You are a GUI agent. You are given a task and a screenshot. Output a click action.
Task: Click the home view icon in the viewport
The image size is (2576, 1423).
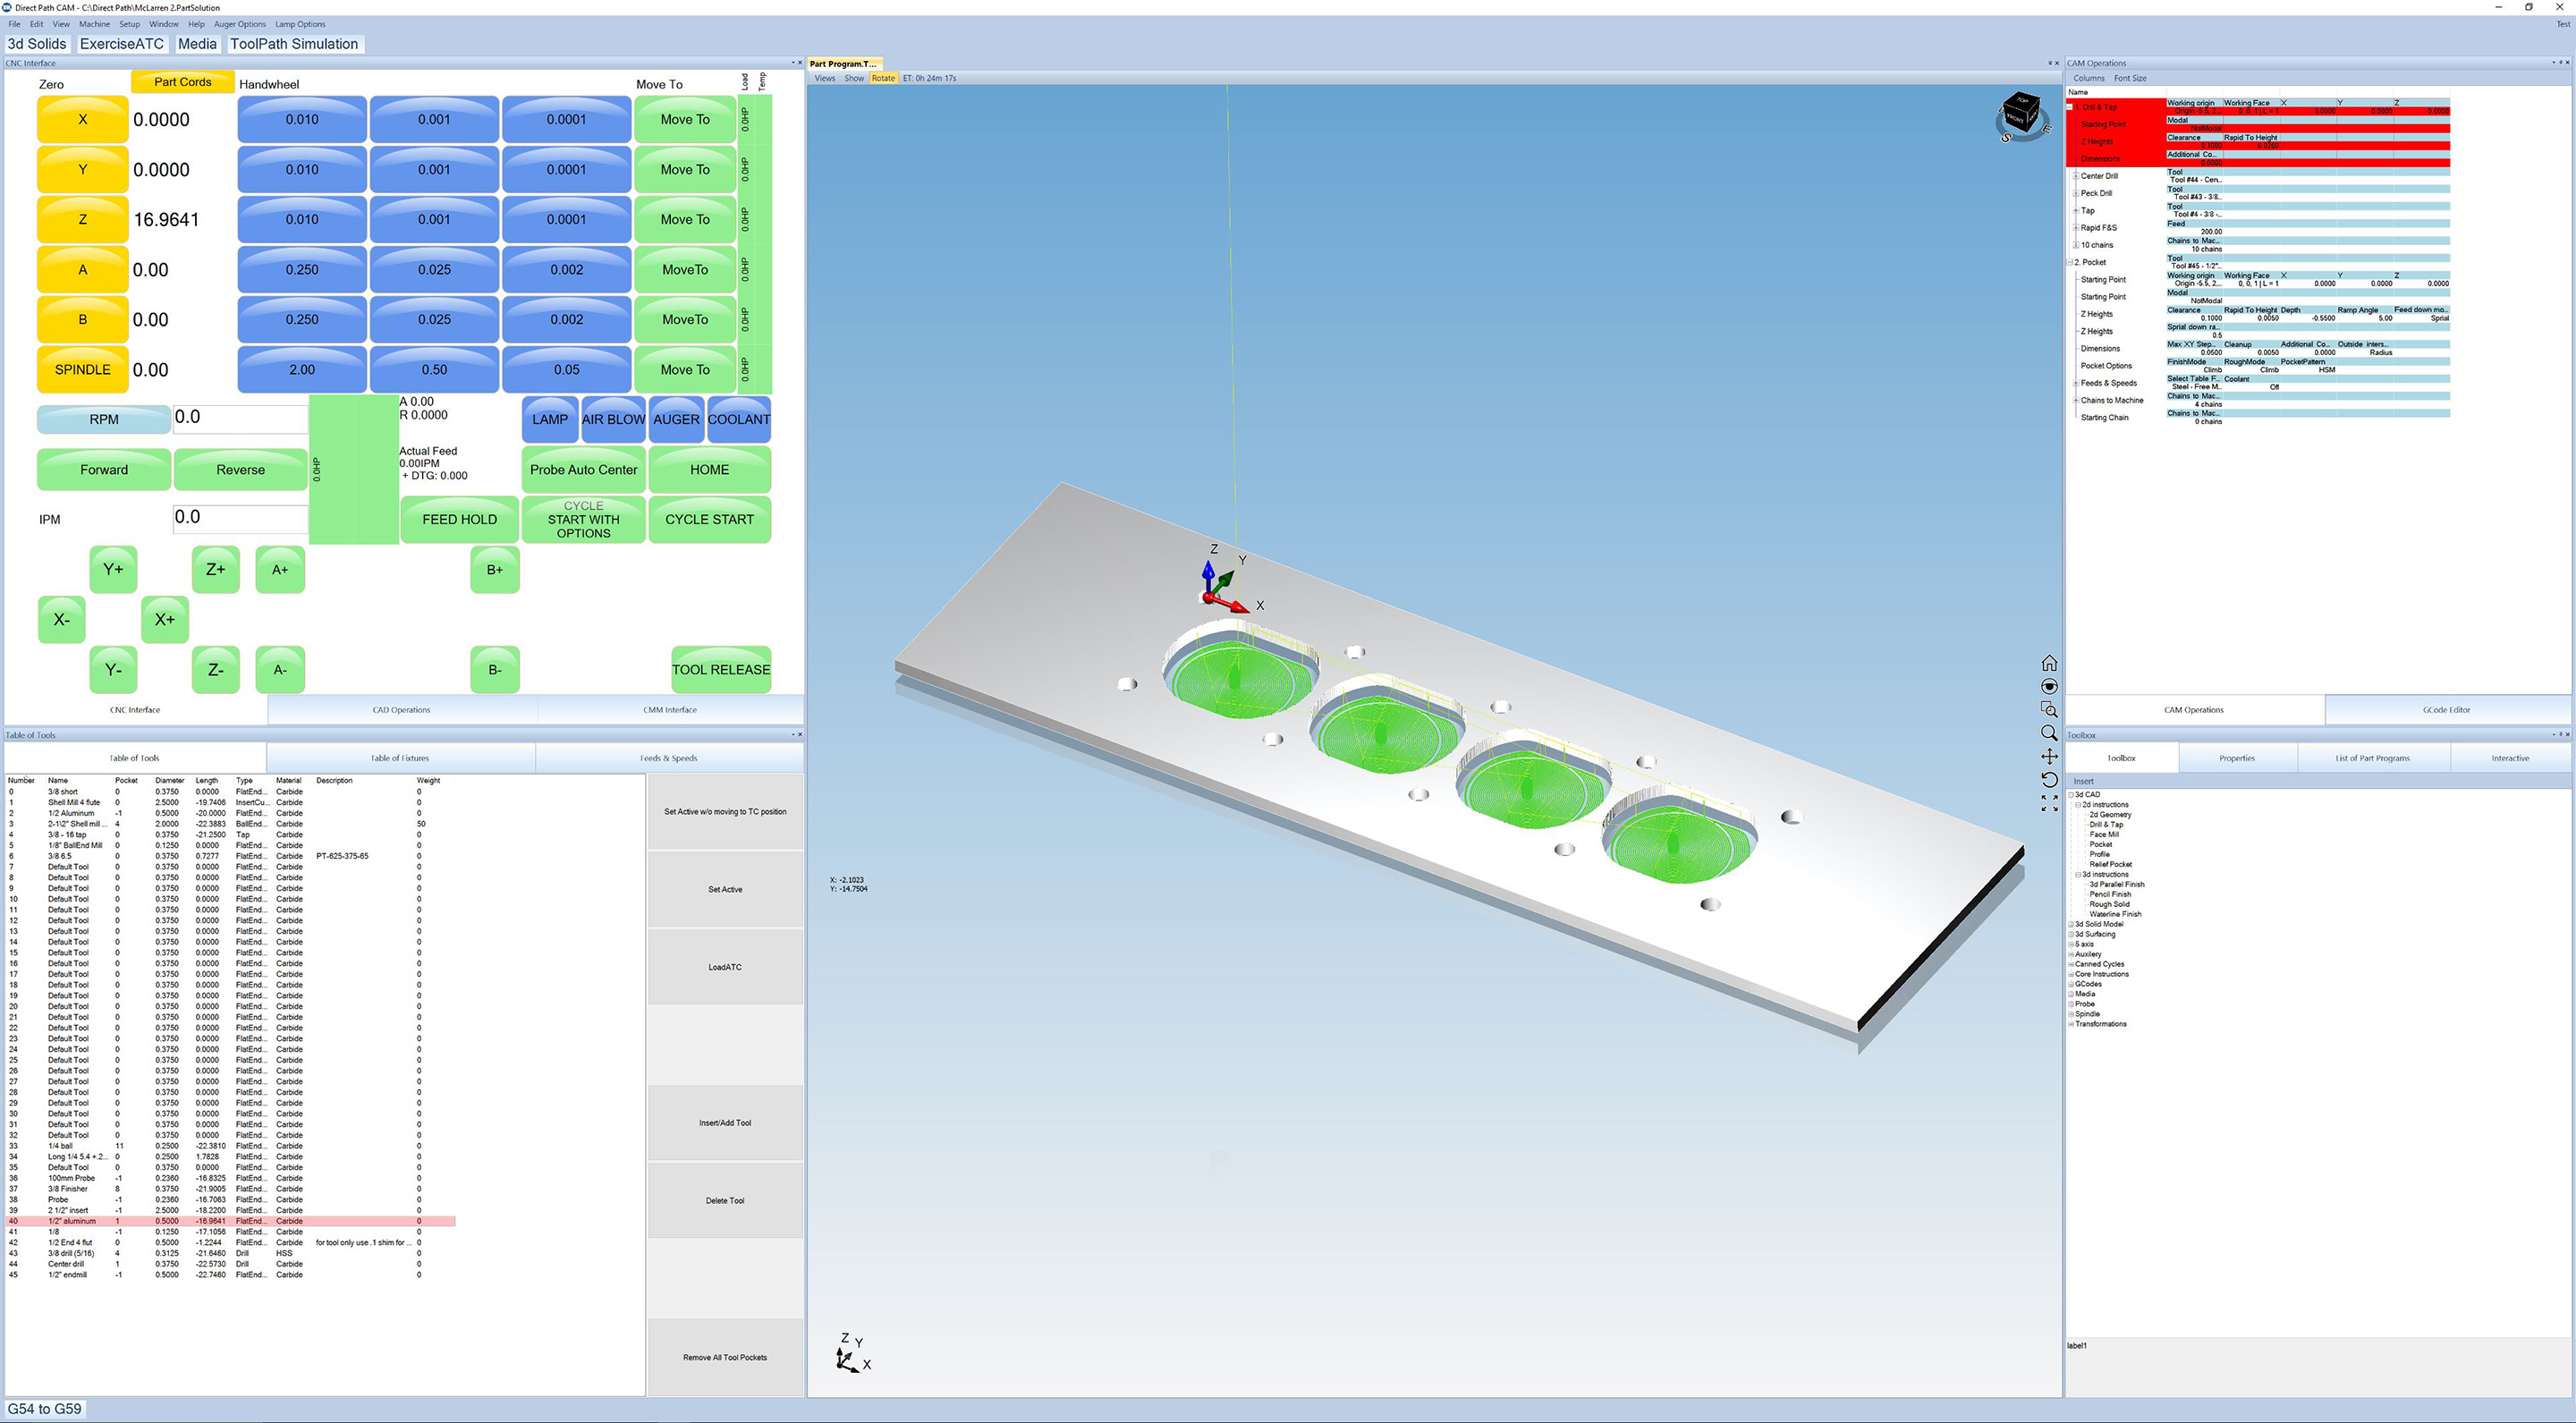point(2048,663)
